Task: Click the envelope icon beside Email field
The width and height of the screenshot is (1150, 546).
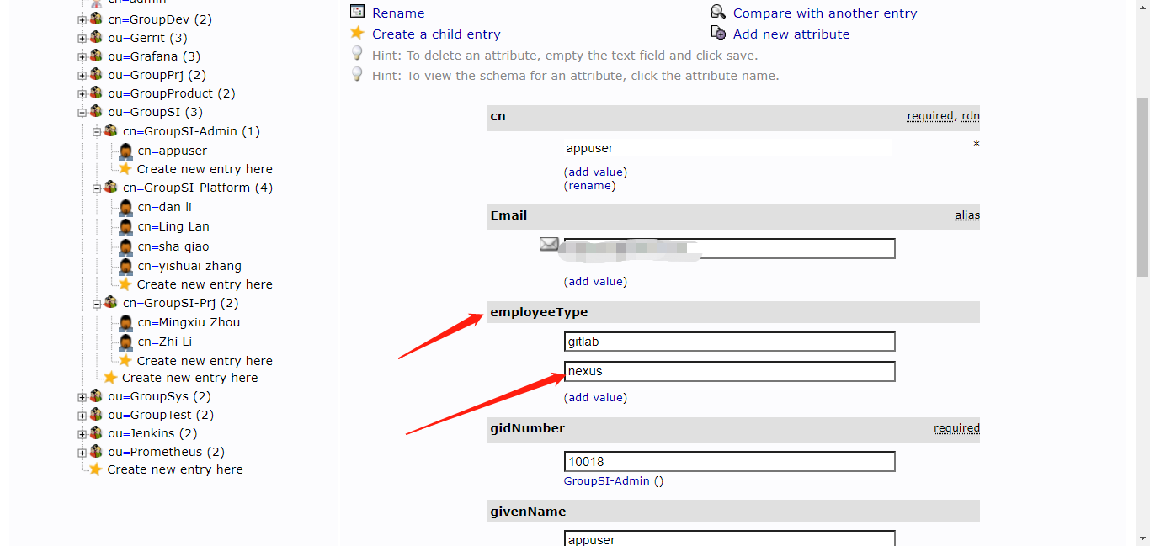Action: pyautogui.click(x=549, y=244)
